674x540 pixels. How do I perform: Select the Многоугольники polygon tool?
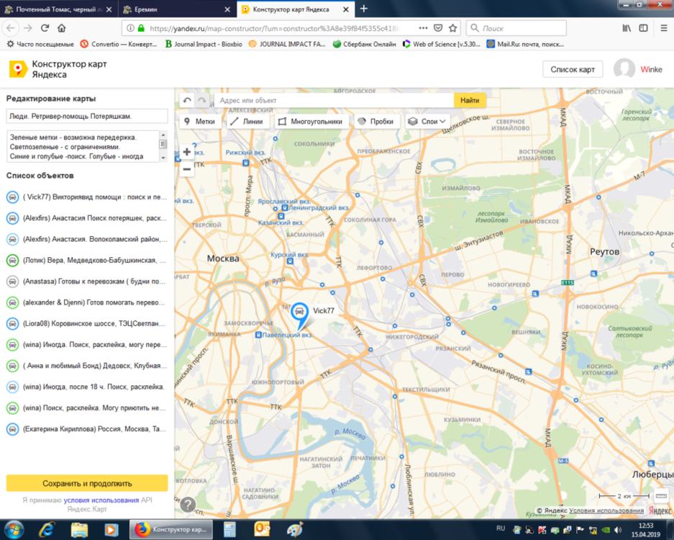coord(310,122)
